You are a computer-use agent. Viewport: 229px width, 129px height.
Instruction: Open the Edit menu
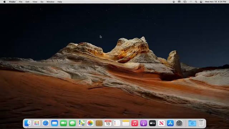28,2
